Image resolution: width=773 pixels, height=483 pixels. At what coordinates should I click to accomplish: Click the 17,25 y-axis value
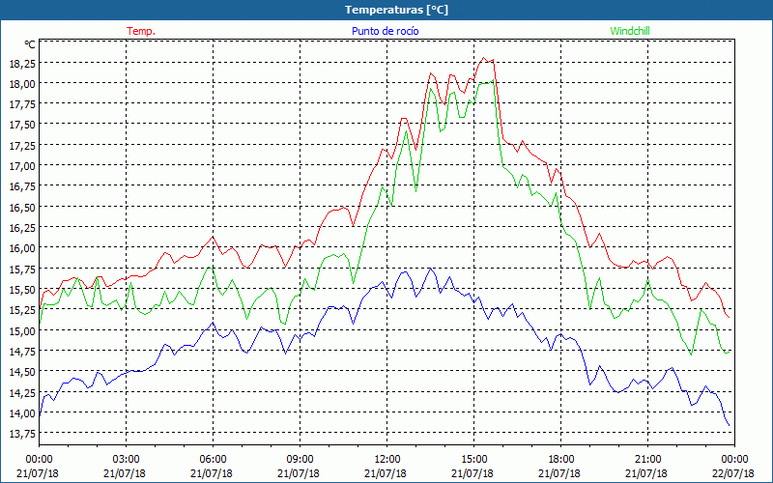pos(22,146)
